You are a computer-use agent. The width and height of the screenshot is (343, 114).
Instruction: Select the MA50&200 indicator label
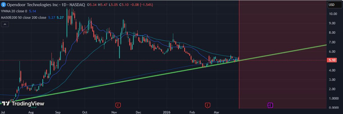click(x=24, y=17)
